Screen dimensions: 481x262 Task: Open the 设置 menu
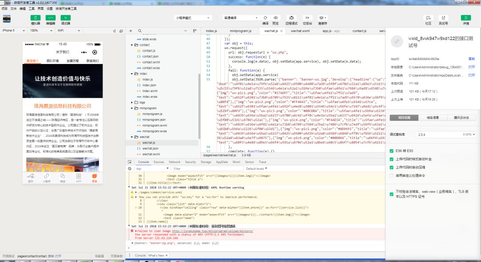pyautogui.click(x=49, y=8)
